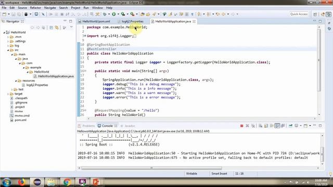Open the Window menu
The height and width of the screenshot is (187, 333).
pyautogui.click(x=97, y=8)
